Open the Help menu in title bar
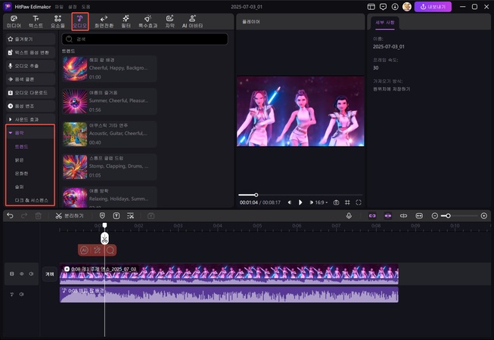 tap(85, 7)
